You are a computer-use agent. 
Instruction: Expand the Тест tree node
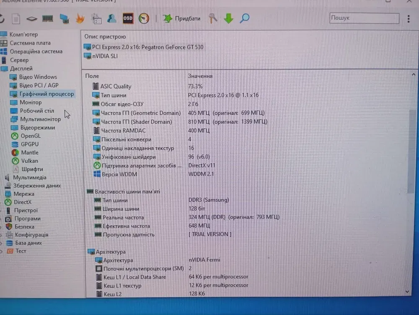coord(2,251)
